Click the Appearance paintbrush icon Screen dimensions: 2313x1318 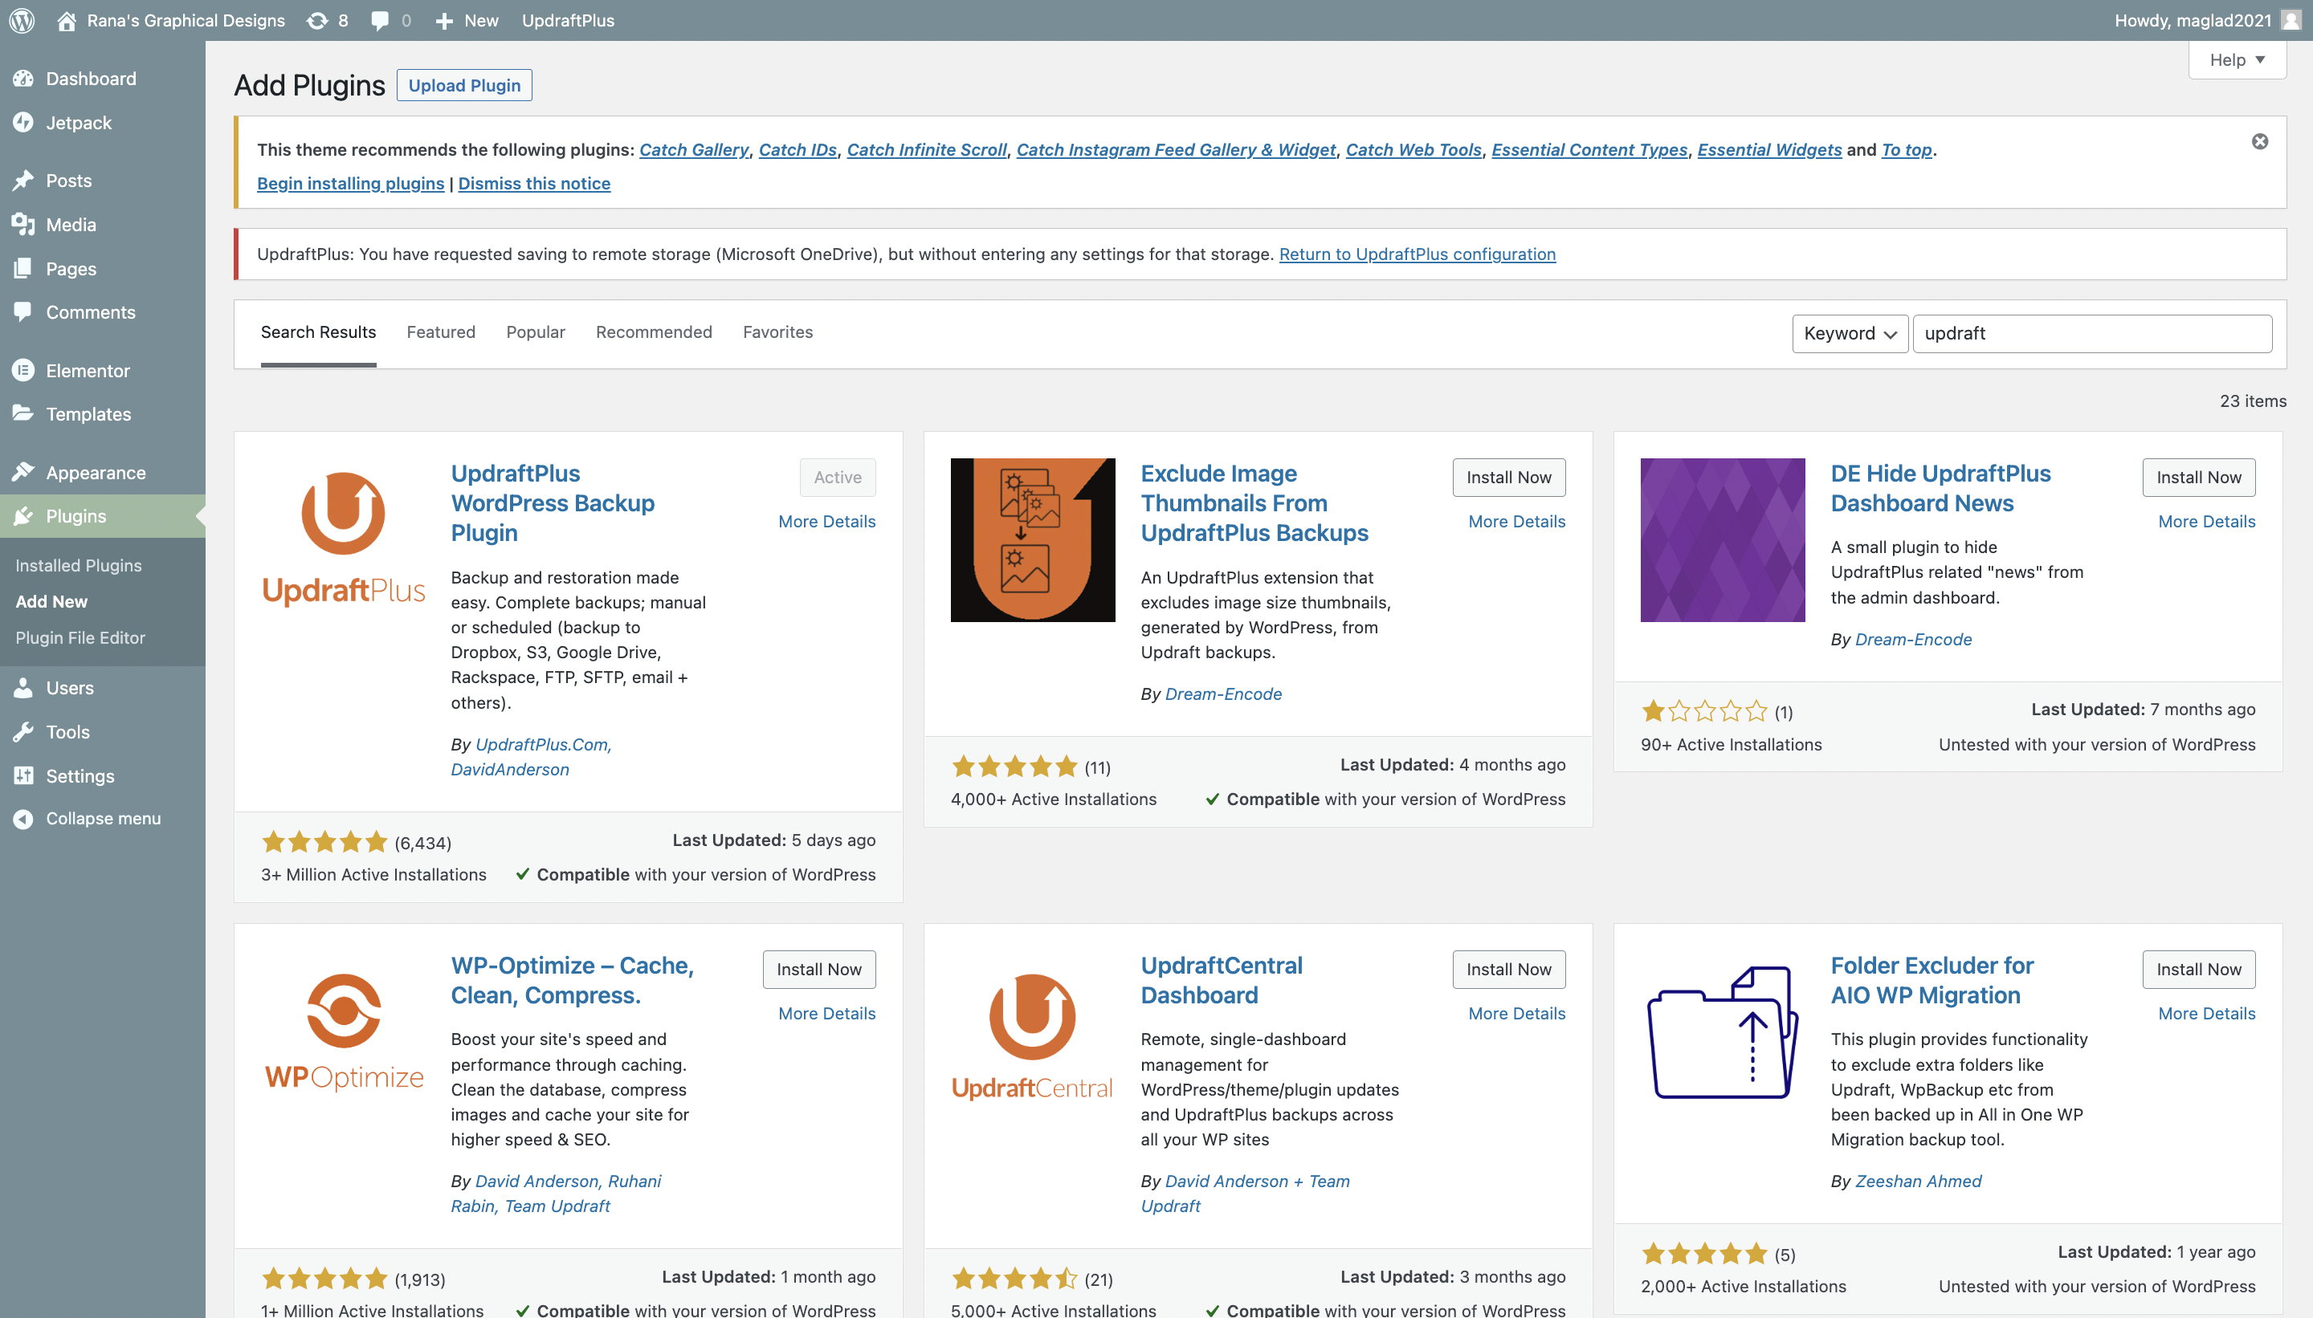[23, 473]
